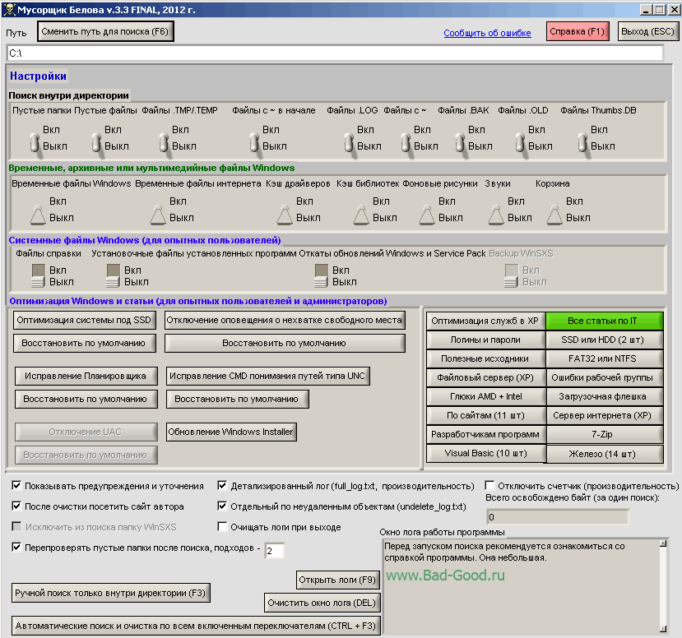682x638 pixels.
Task: Toggle the Фоновые рисунки switch
Action: [x=427, y=215]
